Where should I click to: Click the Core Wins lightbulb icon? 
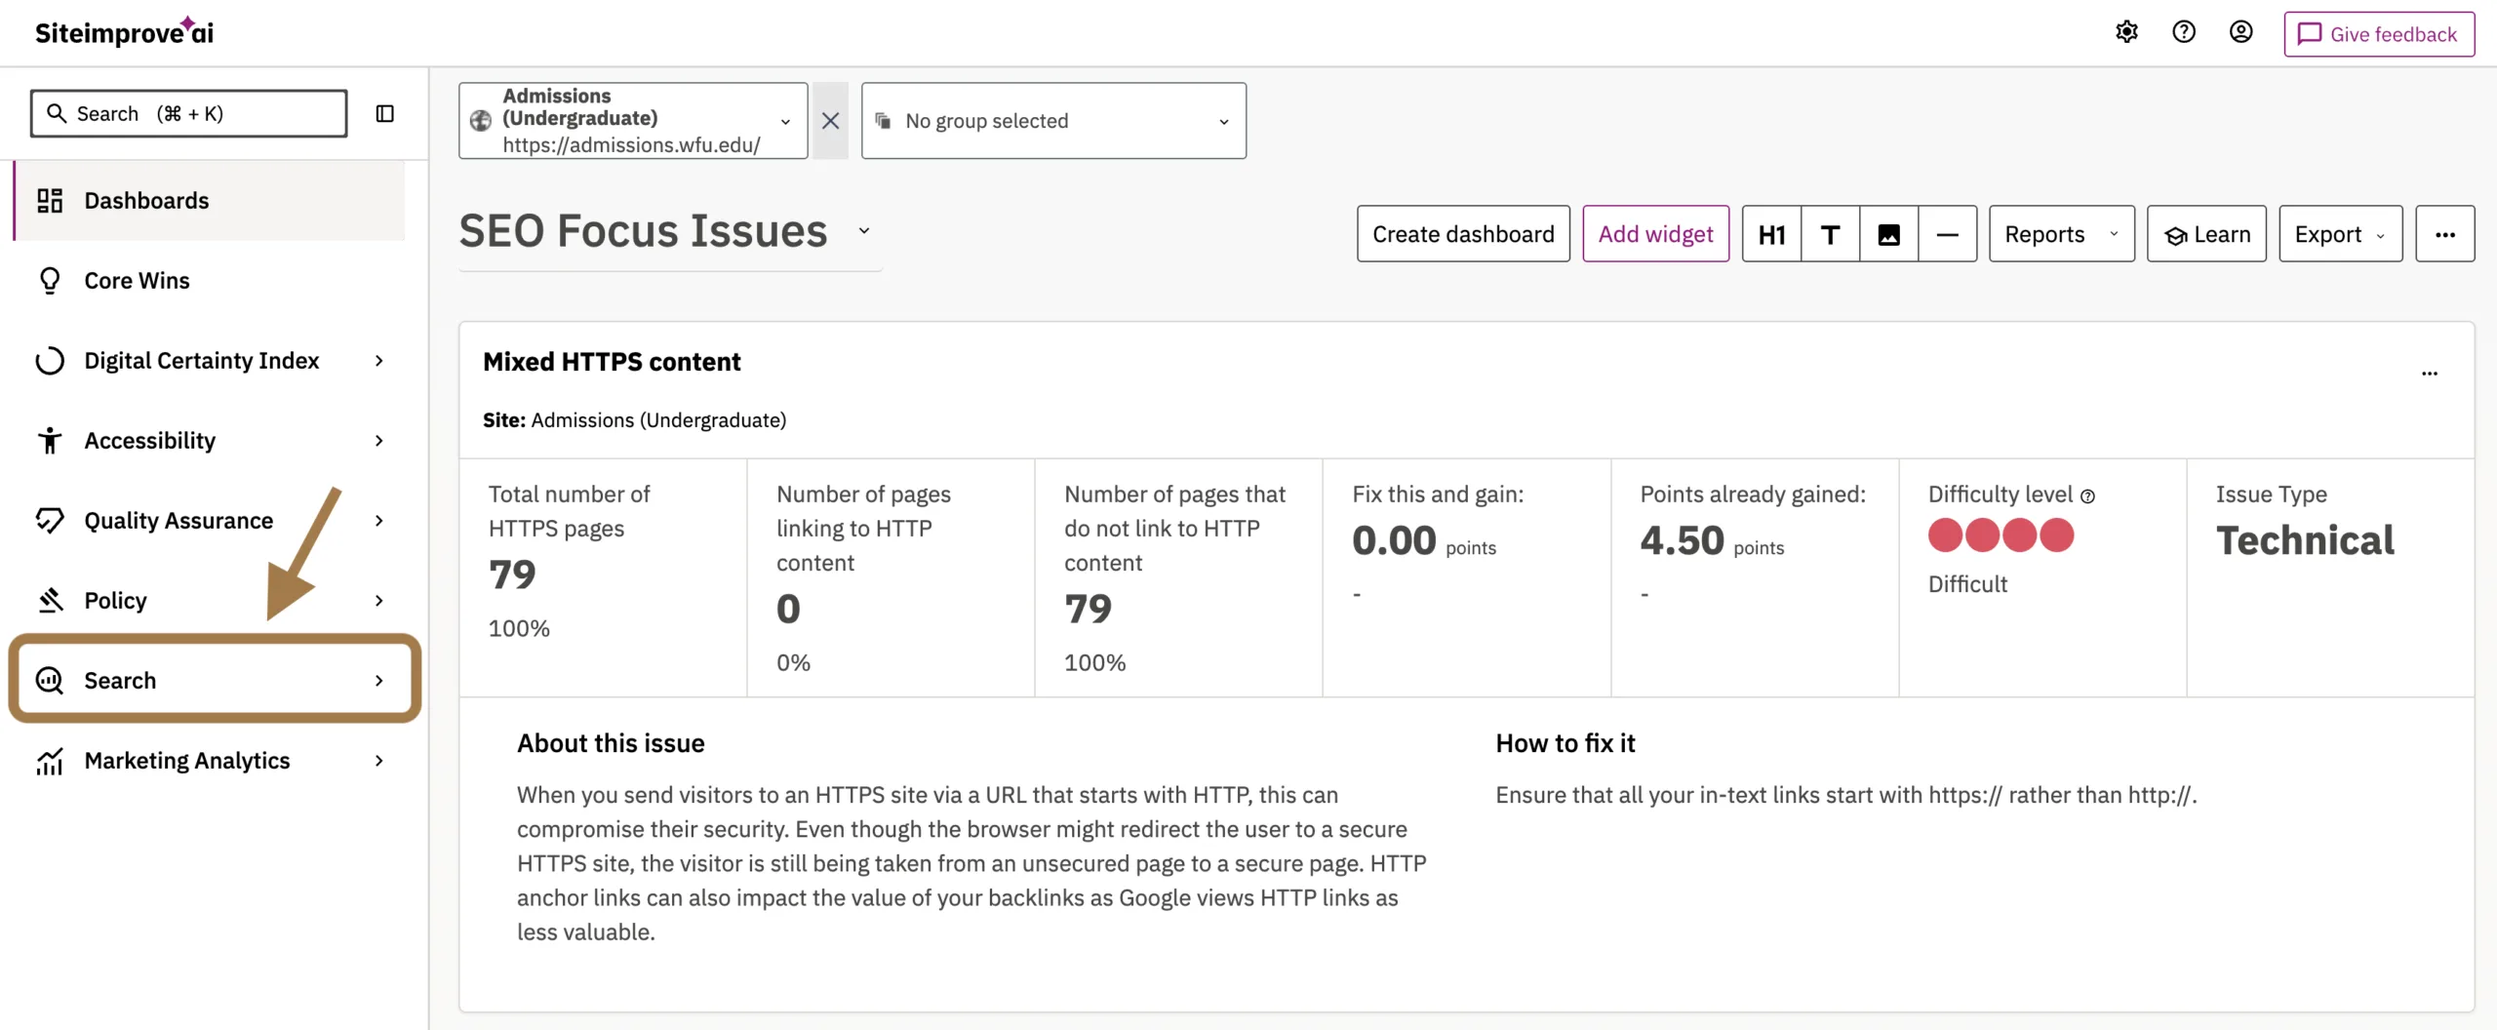(x=50, y=280)
